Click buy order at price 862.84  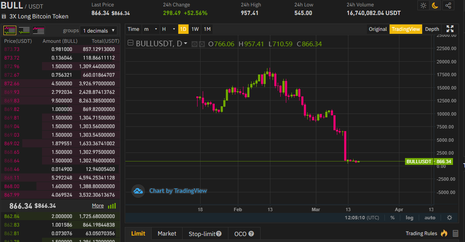[x=60, y=216]
